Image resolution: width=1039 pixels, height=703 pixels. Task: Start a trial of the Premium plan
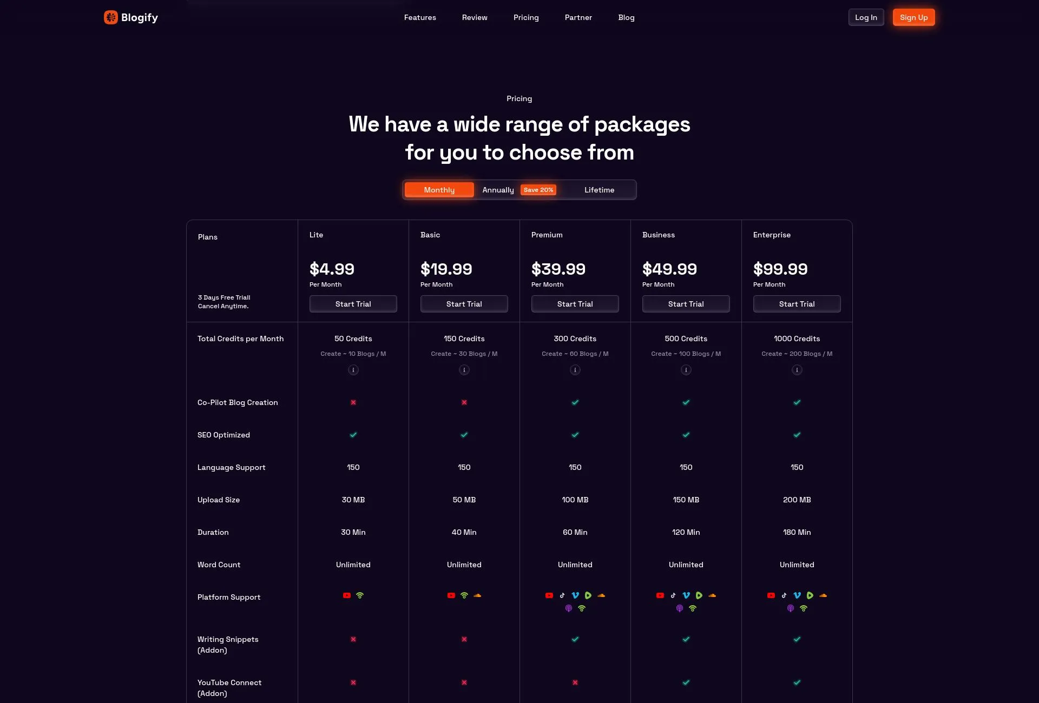(575, 303)
